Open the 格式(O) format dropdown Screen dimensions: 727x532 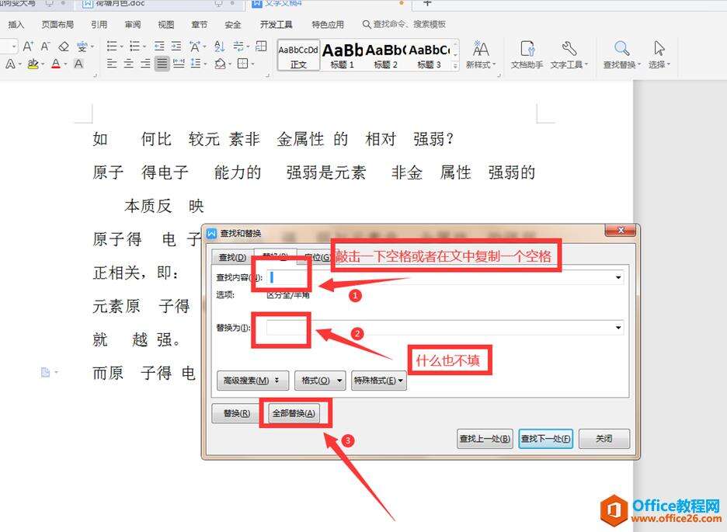click(320, 381)
